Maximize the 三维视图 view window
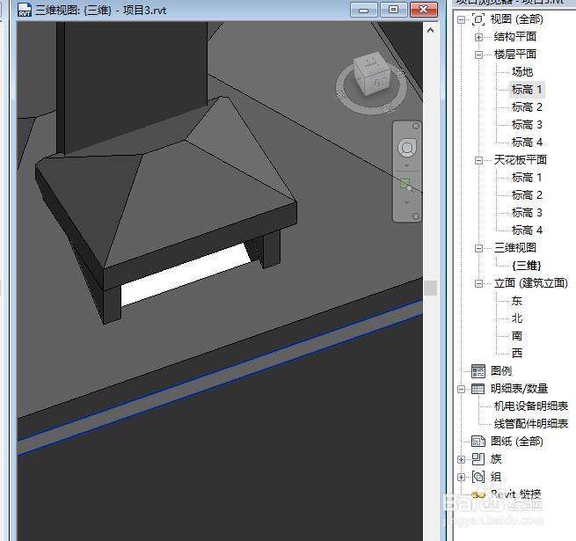 393,10
